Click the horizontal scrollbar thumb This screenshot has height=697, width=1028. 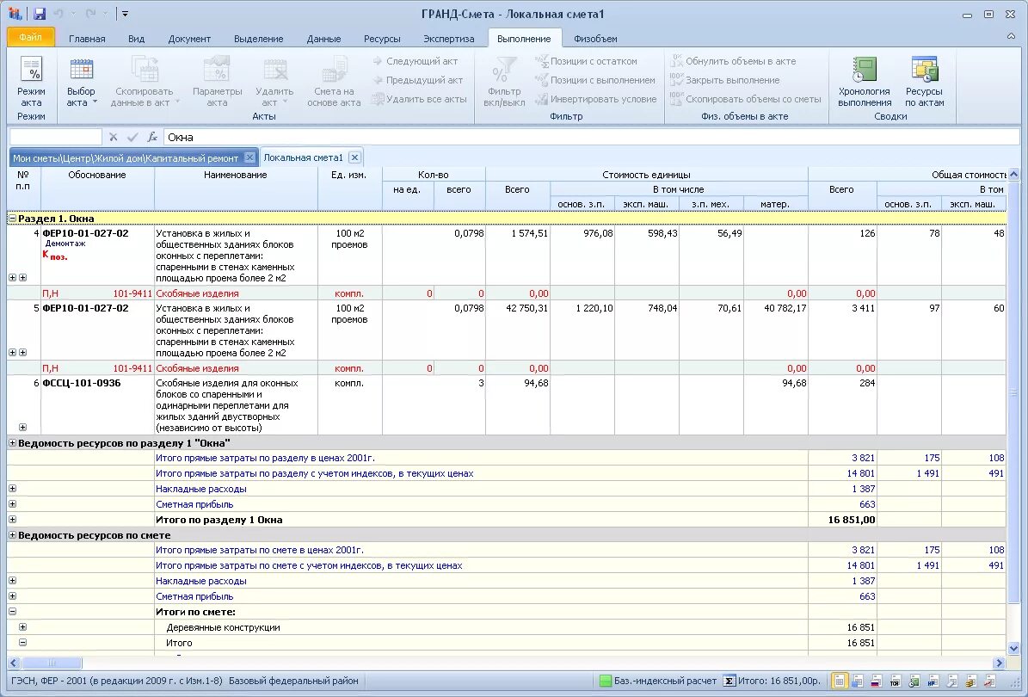[x=52, y=663]
